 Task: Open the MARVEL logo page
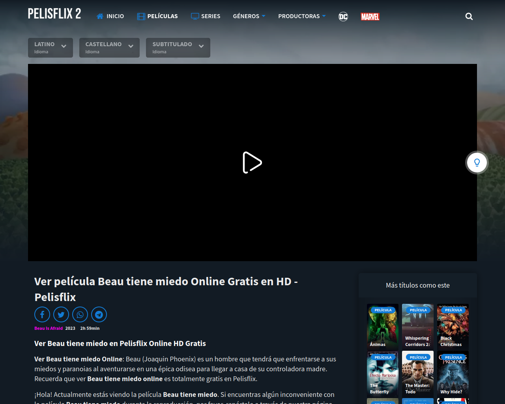[370, 17]
